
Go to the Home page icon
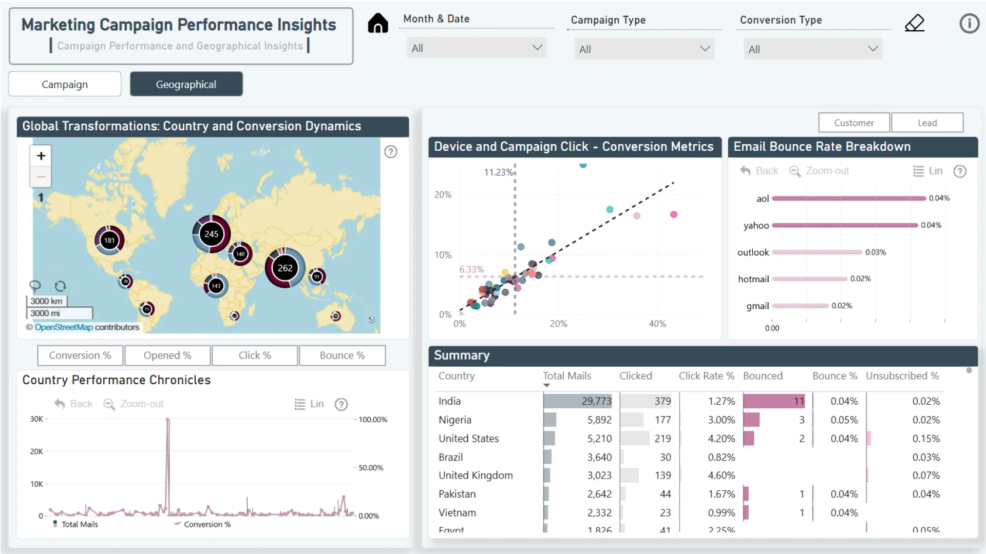coord(378,23)
